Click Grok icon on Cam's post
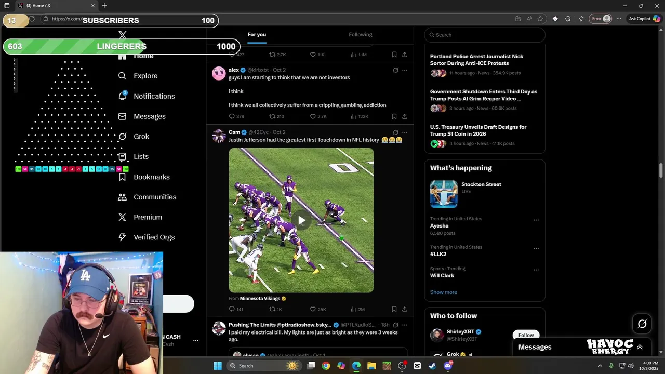 (395, 132)
